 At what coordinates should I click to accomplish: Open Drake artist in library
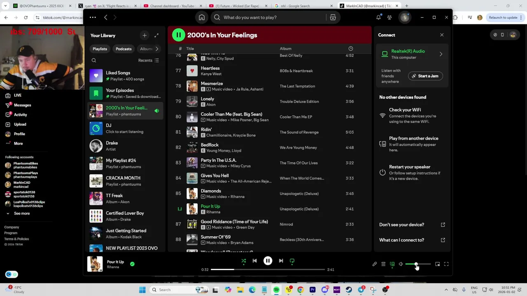point(125,146)
